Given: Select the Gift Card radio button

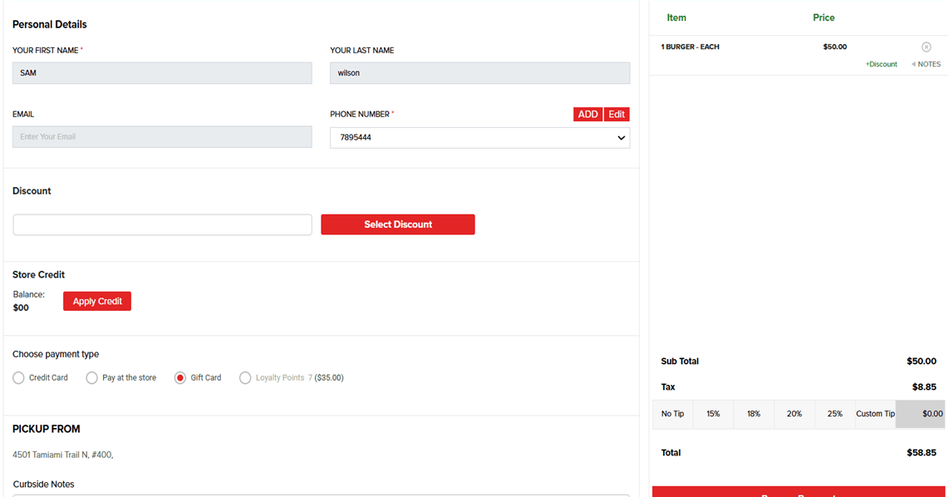Looking at the screenshot, I should coord(180,378).
